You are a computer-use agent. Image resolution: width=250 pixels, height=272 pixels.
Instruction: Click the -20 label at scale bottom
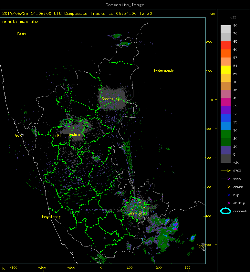(x=236, y=163)
